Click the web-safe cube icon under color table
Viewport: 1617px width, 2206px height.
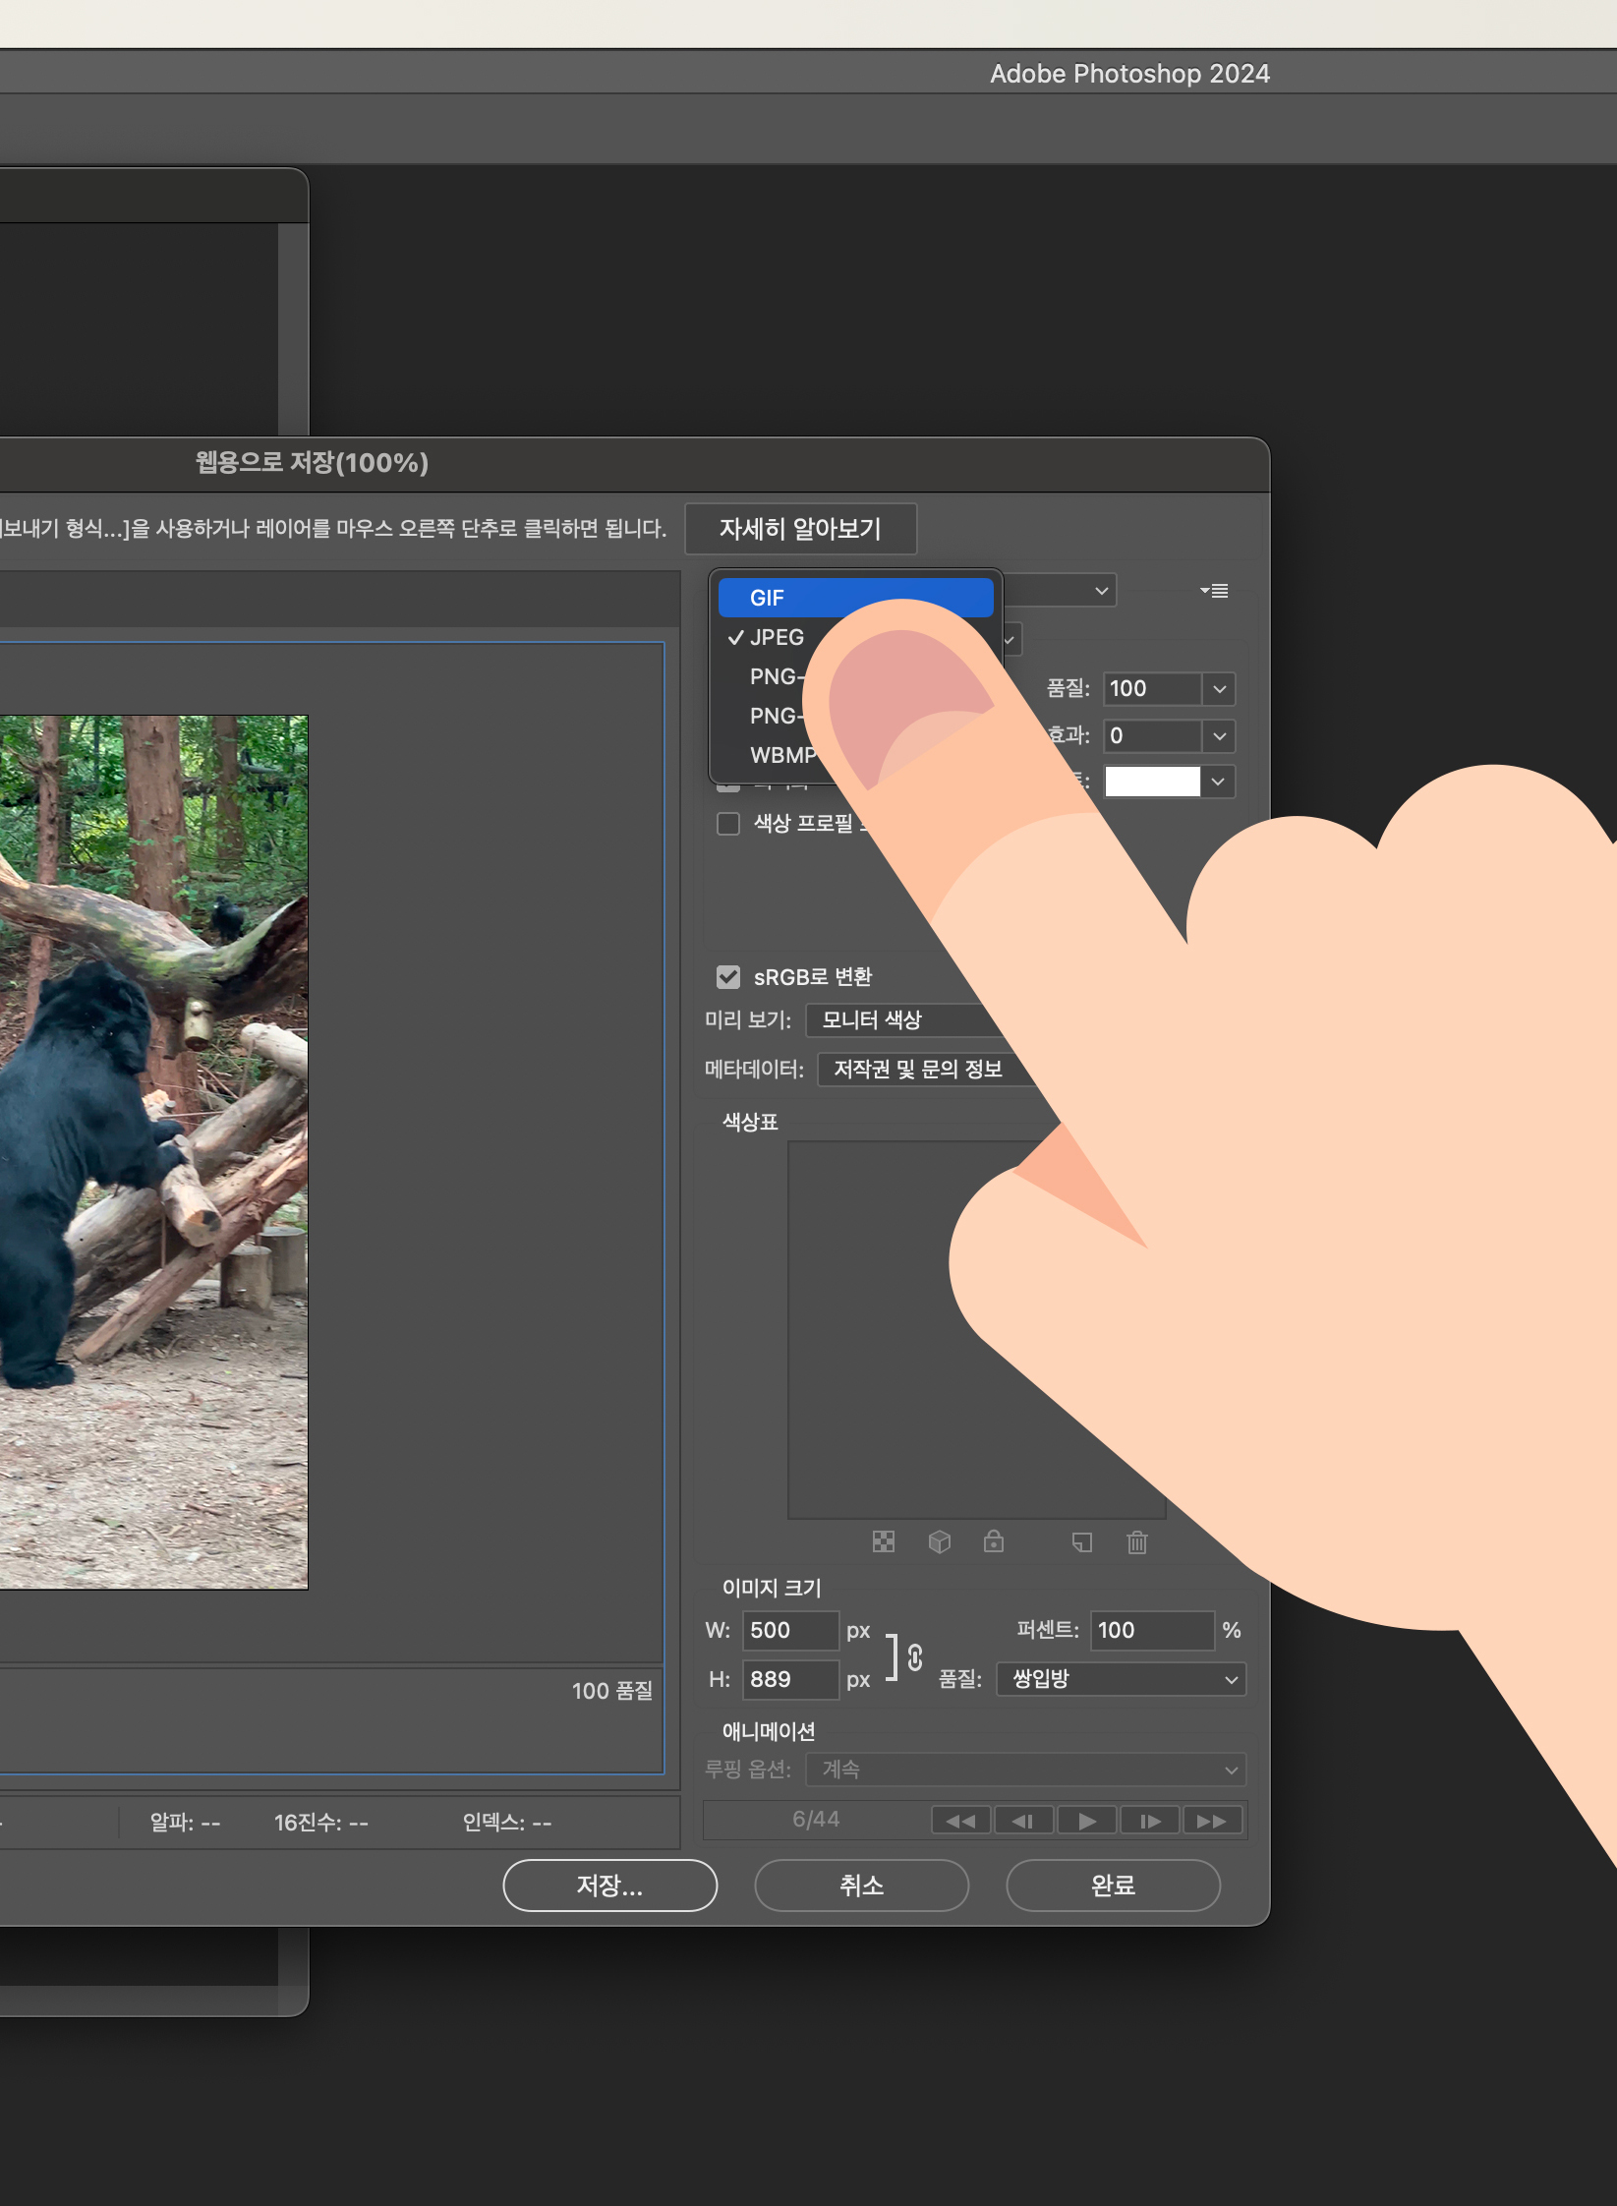click(940, 1541)
